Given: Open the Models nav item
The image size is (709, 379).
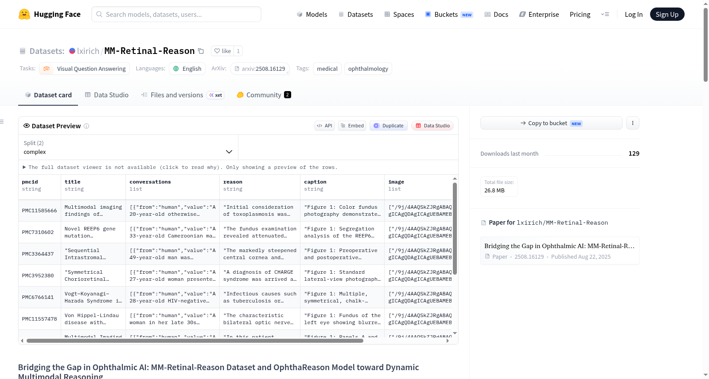Looking at the screenshot, I should pos(312,14).
